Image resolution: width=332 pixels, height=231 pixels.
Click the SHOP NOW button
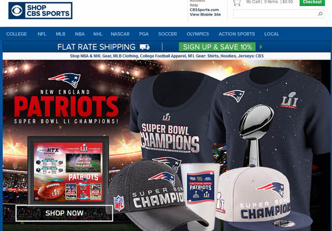(x=64, y=213)
